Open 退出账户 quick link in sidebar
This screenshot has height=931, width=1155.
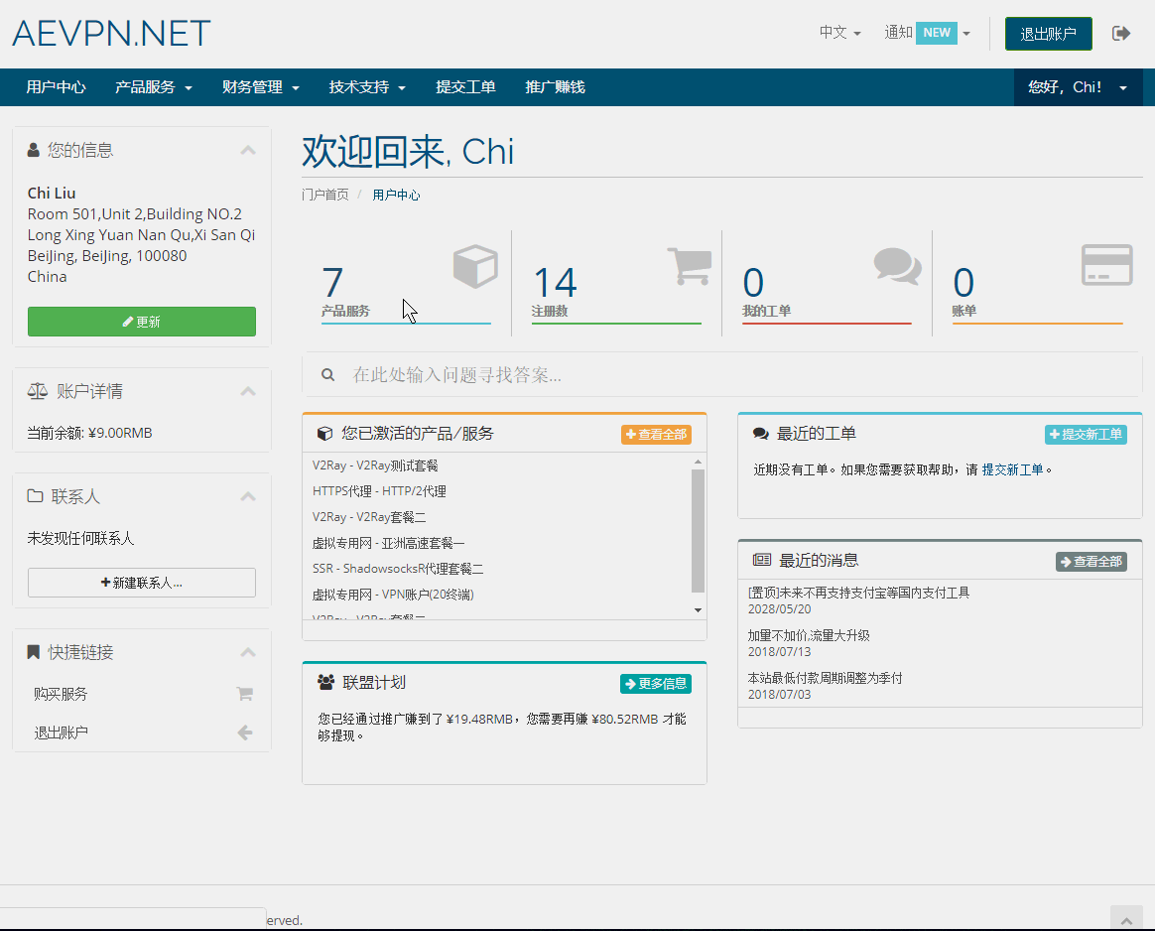click(x=143, y=732)
